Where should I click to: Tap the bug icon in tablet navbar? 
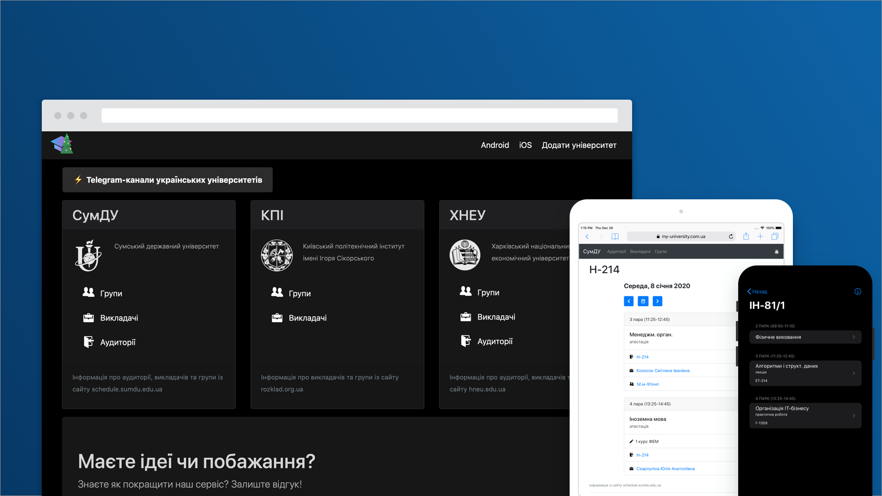(x=777, y=252)
